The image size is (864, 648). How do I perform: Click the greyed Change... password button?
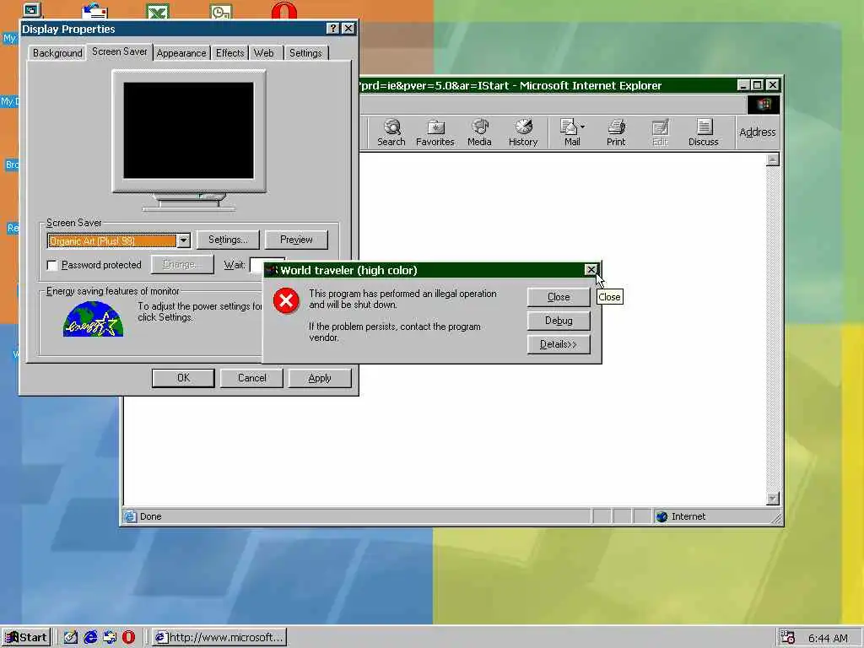pyautogui.click(x=182, y=264)
